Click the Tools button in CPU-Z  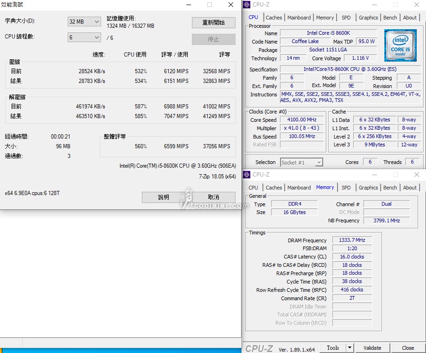pos(333,348)
